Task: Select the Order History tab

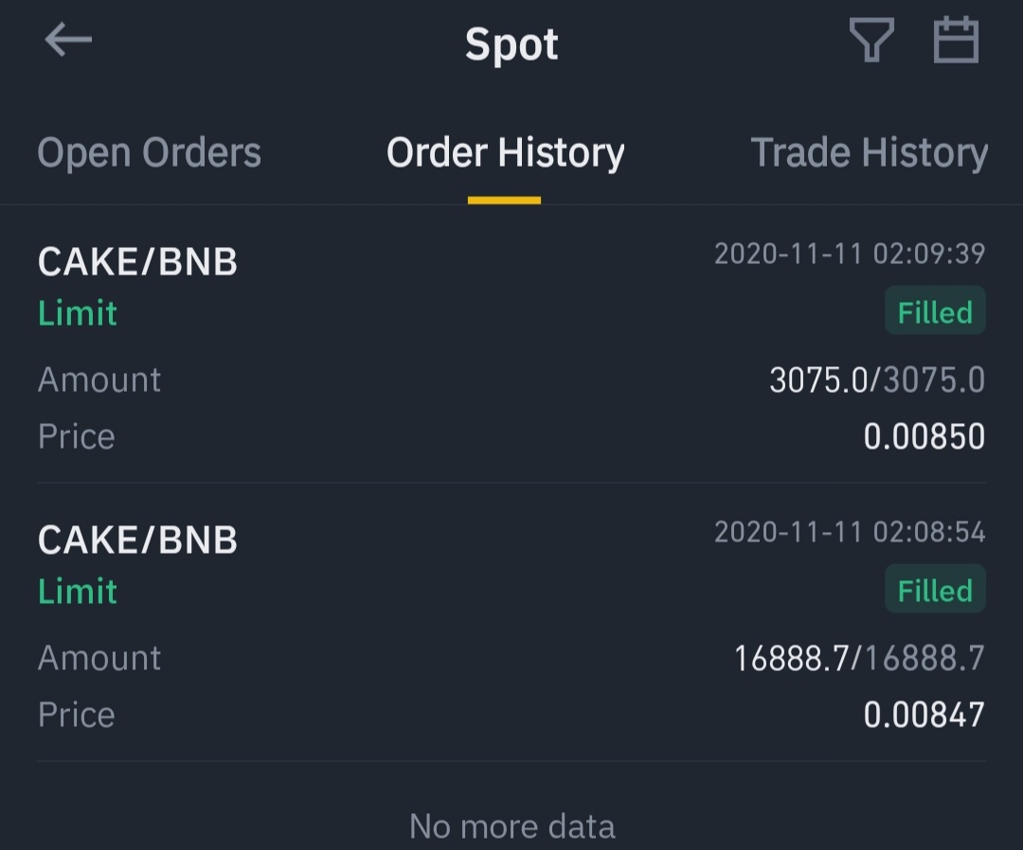Action: click(x=505, y=153)
